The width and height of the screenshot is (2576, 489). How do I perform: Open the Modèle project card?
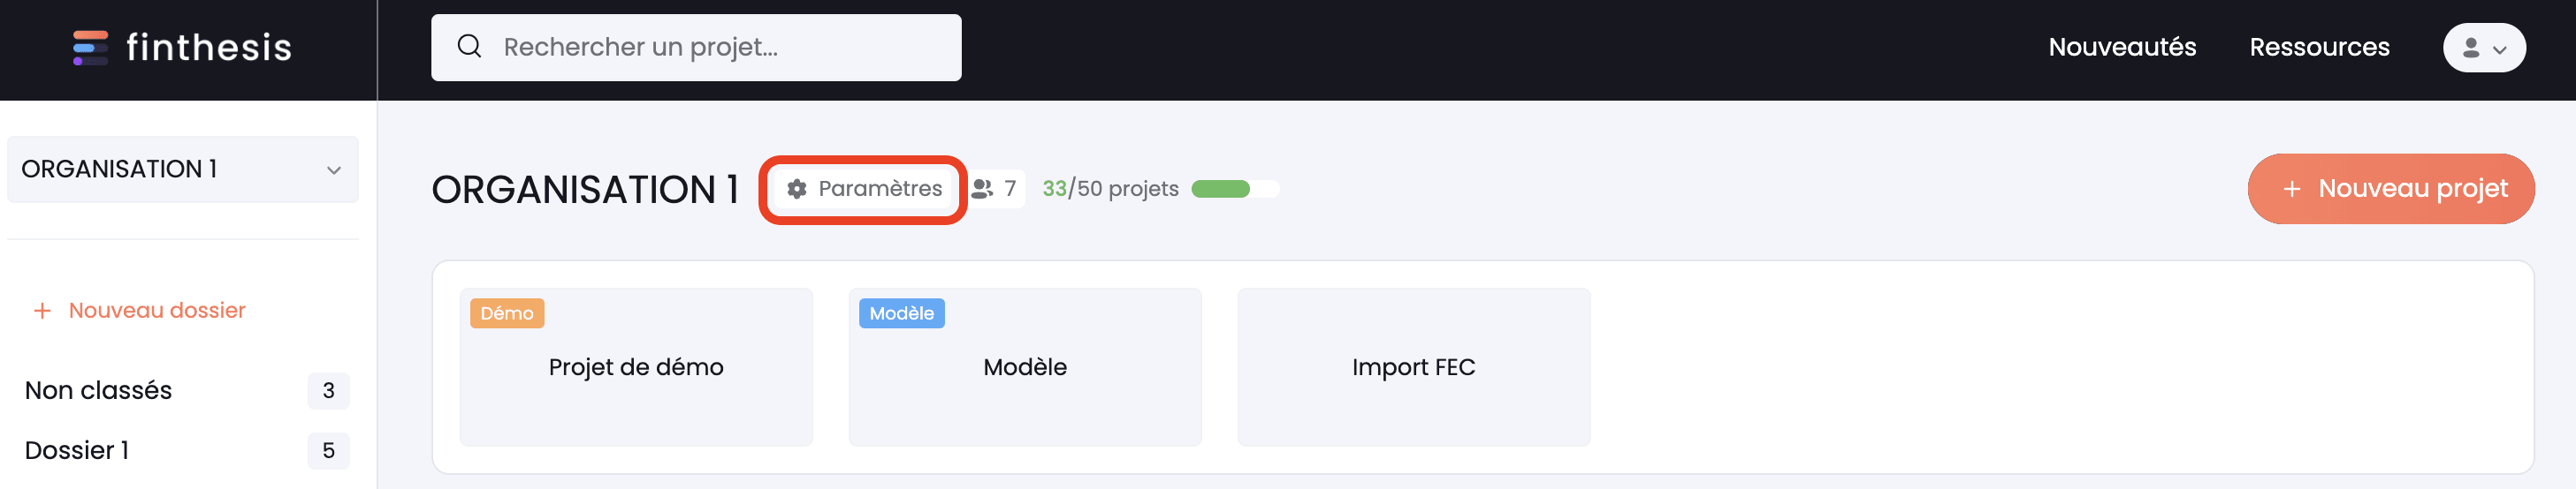pyautogui.click(x=1025, y=366)
